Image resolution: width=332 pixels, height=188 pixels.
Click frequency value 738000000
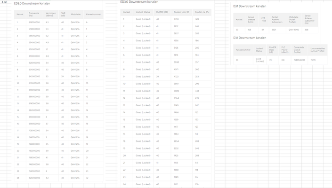(34, 157)
